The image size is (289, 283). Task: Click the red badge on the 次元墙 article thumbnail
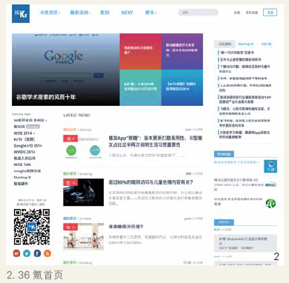[x=70, y=227]
